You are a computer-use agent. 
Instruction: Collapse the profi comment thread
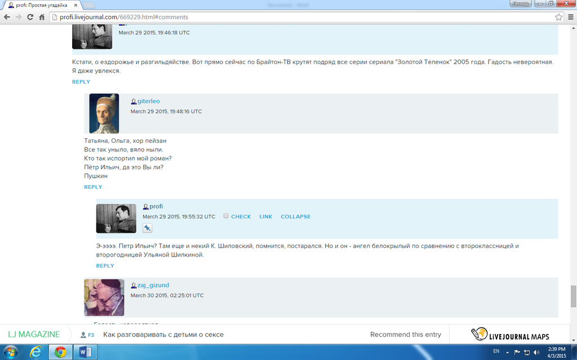[295, 217]
